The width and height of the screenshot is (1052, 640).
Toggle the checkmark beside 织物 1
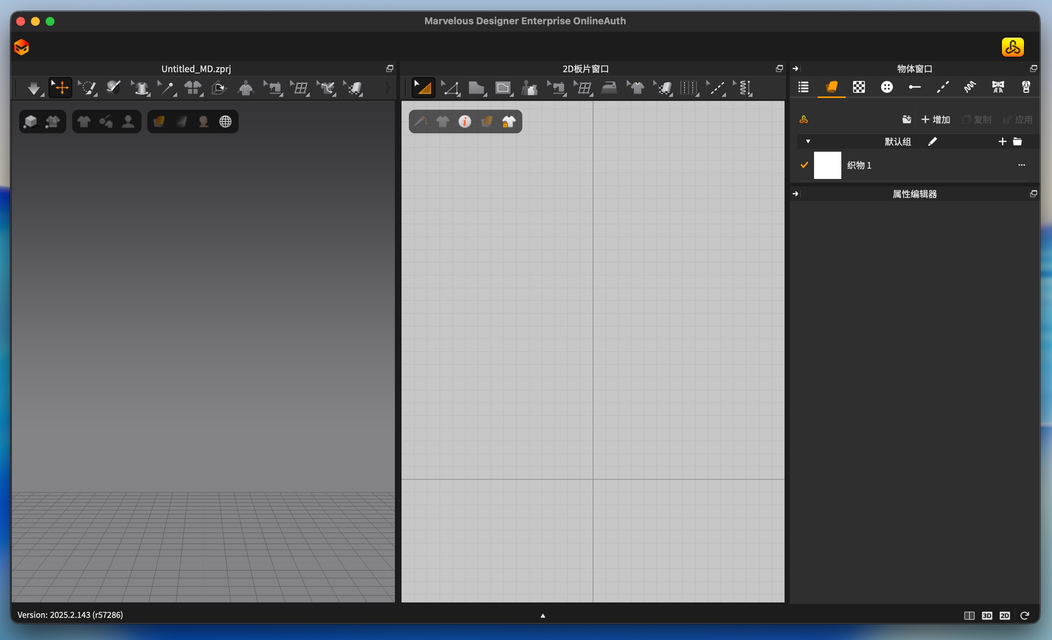[x=804, y=165]
